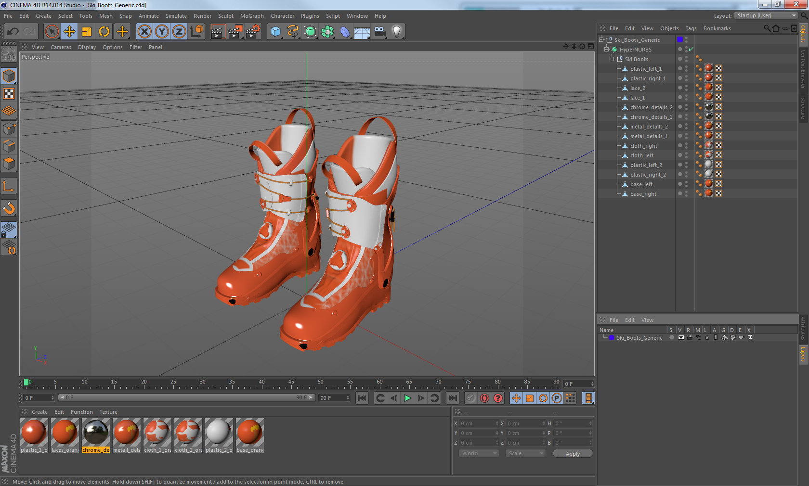Select the Live Selection tool
The width and height of the screenshot is (809, 486).
52,32
